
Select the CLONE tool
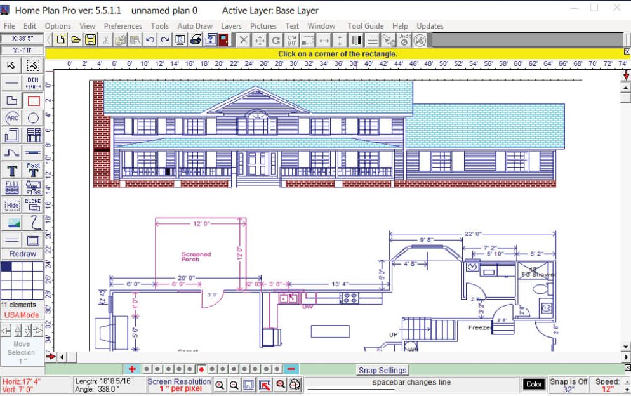pos(33,205)
